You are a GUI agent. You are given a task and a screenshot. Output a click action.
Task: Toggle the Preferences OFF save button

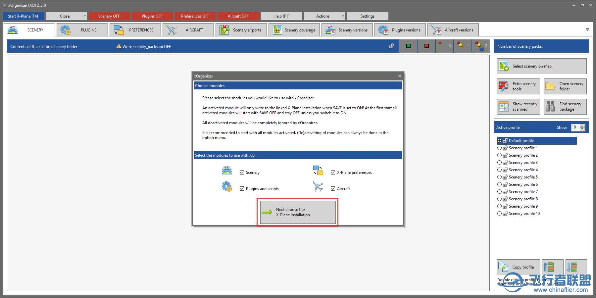[195, 16]
